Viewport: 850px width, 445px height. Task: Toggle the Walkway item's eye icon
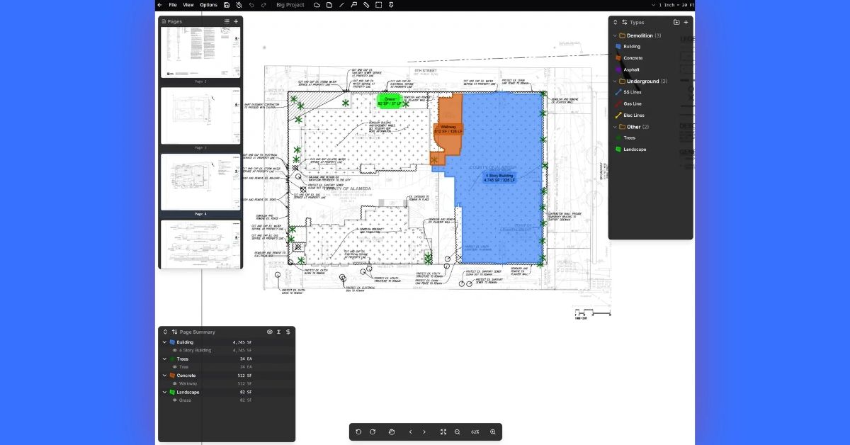[175, 383]
